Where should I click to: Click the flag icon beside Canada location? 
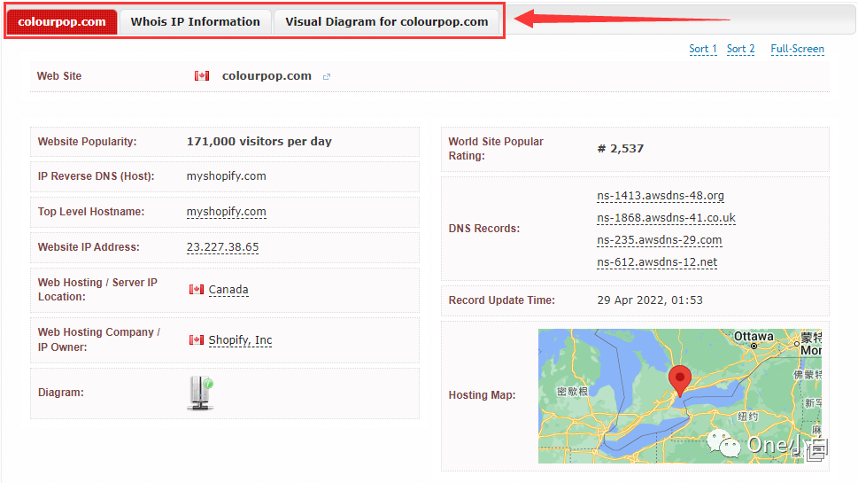coord(197,289)
